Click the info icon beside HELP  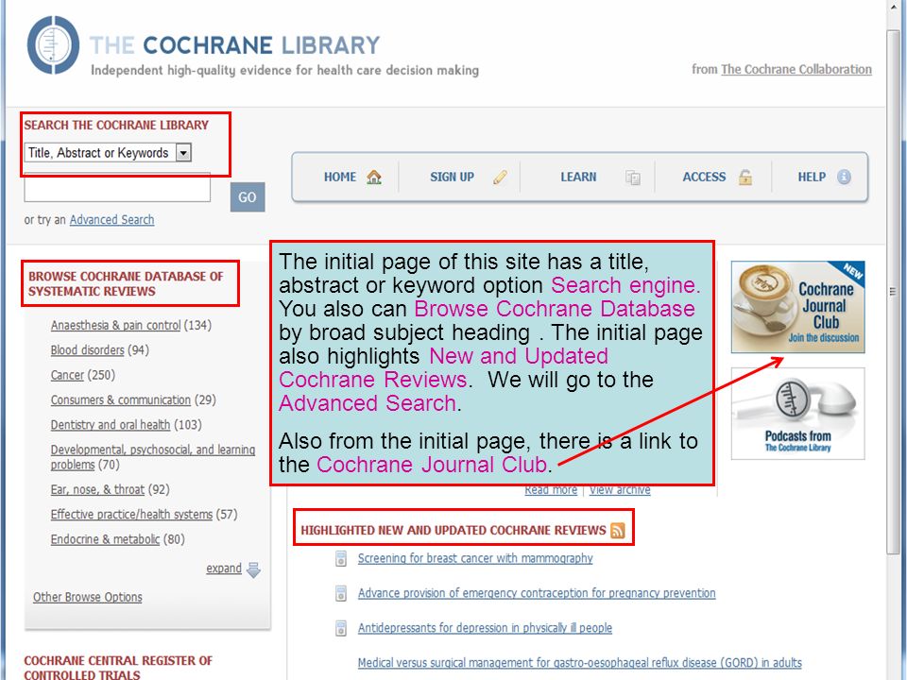(x=844, y=177)
